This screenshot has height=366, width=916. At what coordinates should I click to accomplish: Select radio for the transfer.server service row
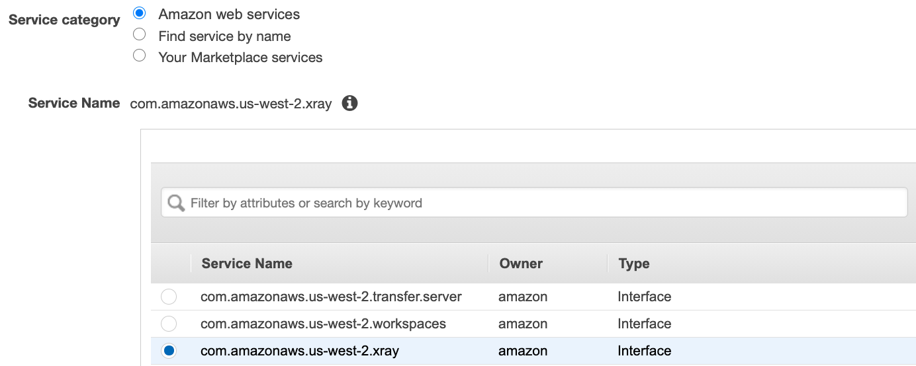[169, 297]
